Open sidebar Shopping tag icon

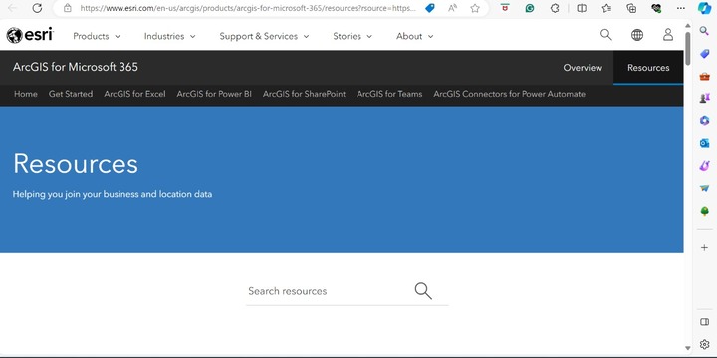click(x=704, y=54)
